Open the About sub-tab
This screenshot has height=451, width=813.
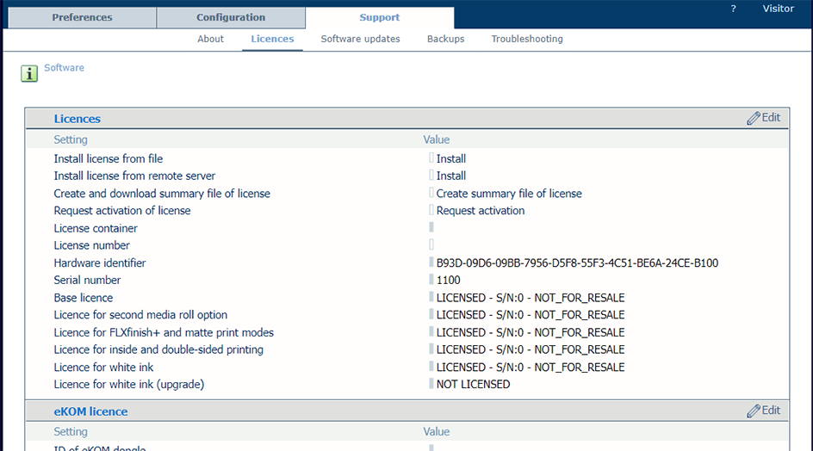point(210,39)
